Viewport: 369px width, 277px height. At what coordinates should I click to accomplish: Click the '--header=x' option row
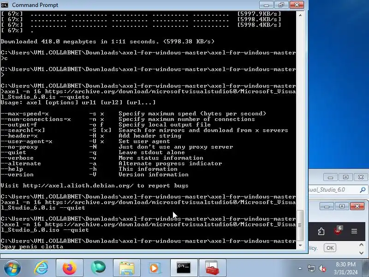coord(91,136)
